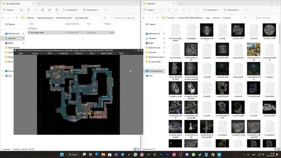Viewport: 281px width, 158px height.
Task: Open Создать dropdown in de_mirage_radar window
Action: click(9, 10)
